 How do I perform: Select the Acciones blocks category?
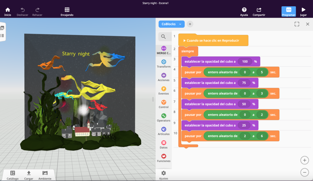163,77
